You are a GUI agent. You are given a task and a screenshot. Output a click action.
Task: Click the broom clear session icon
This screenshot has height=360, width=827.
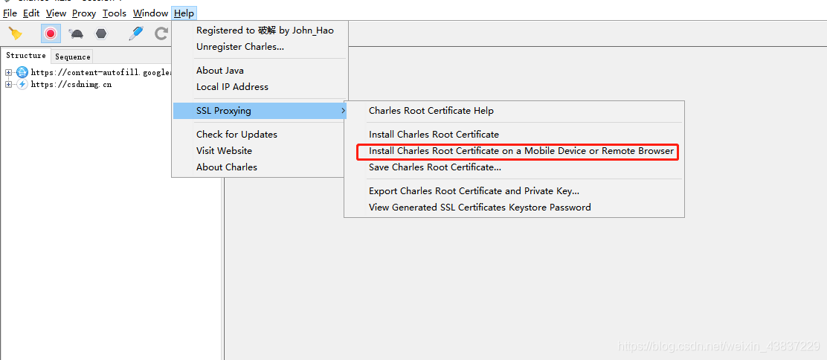click(16, 33)
